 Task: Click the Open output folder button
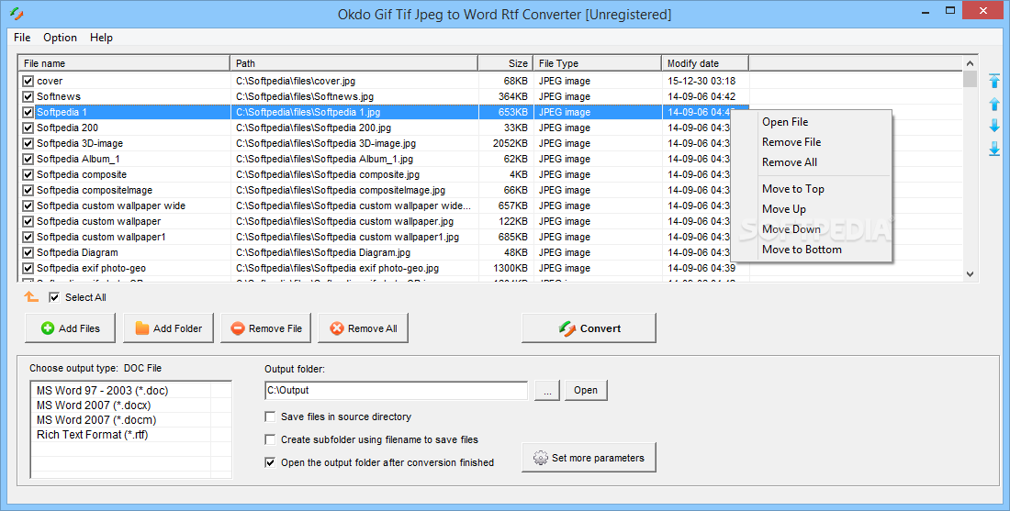tap(586, 390)
